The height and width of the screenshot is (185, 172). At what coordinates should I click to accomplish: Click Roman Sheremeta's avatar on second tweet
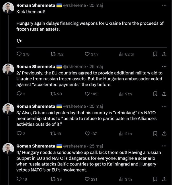point(8,70)
